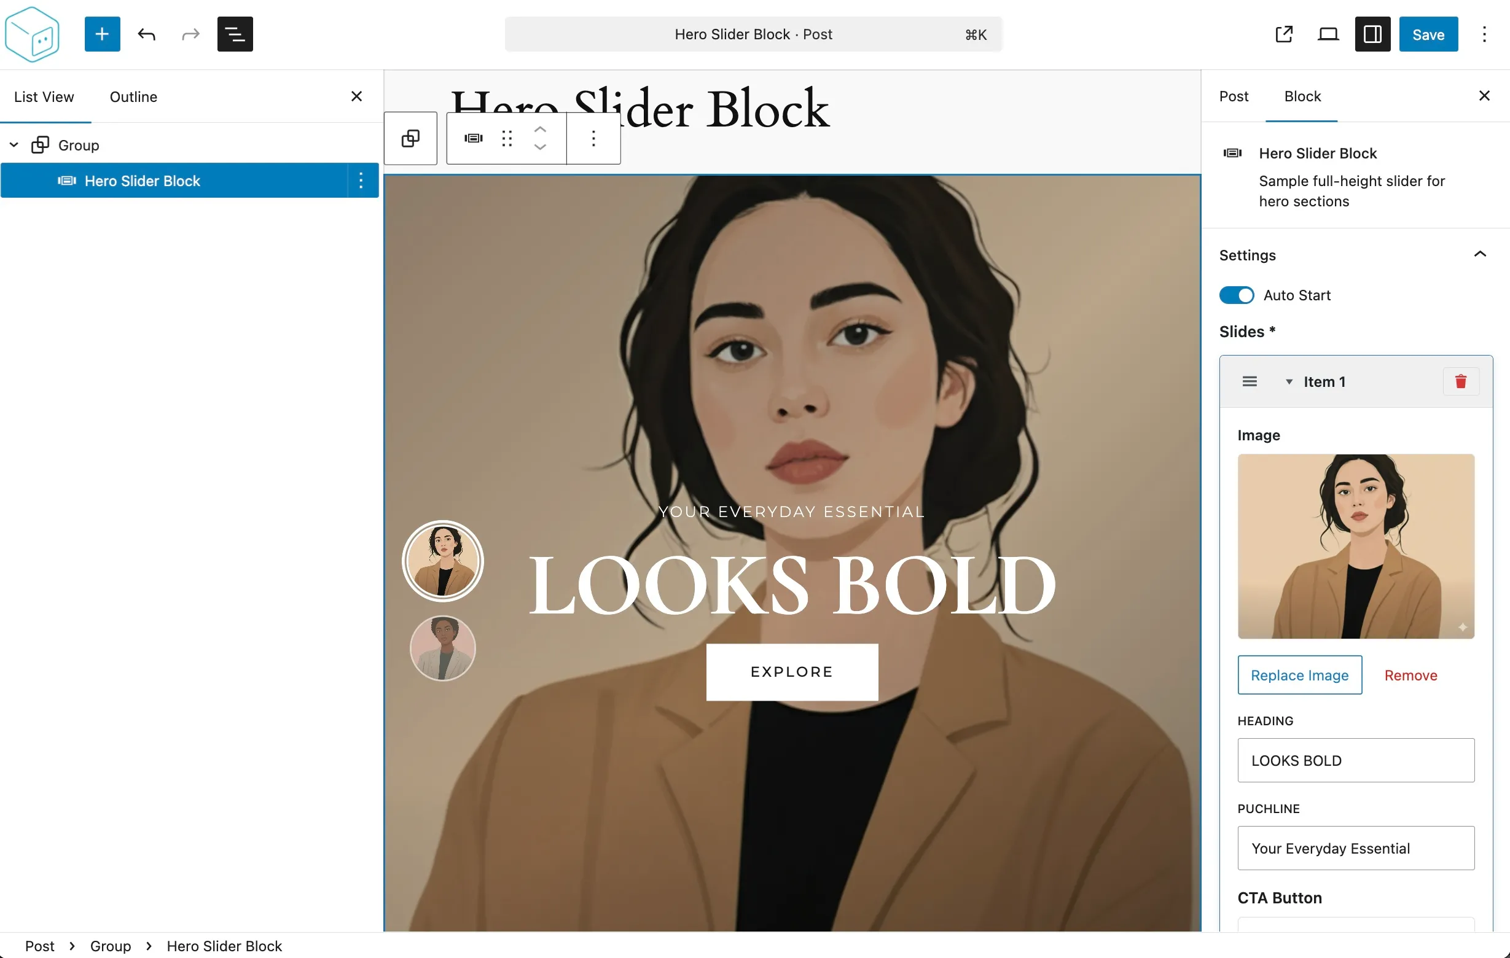The image size is (1510, 958).
Task: Open options for Hero Slider Block row
Action: click(x=361, y=181)
